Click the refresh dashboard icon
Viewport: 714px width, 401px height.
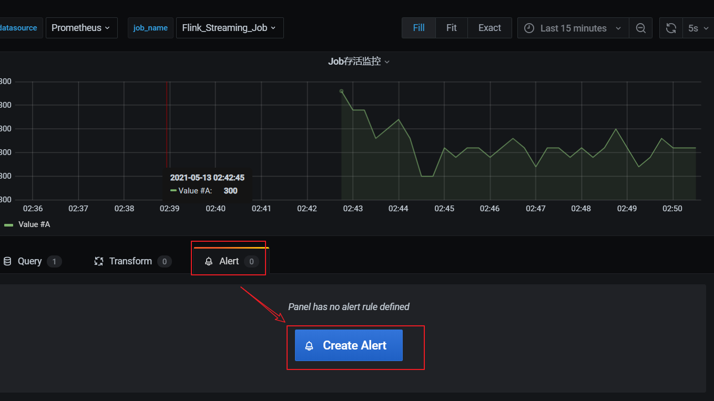pyautogui.click(x=671, y=28)
